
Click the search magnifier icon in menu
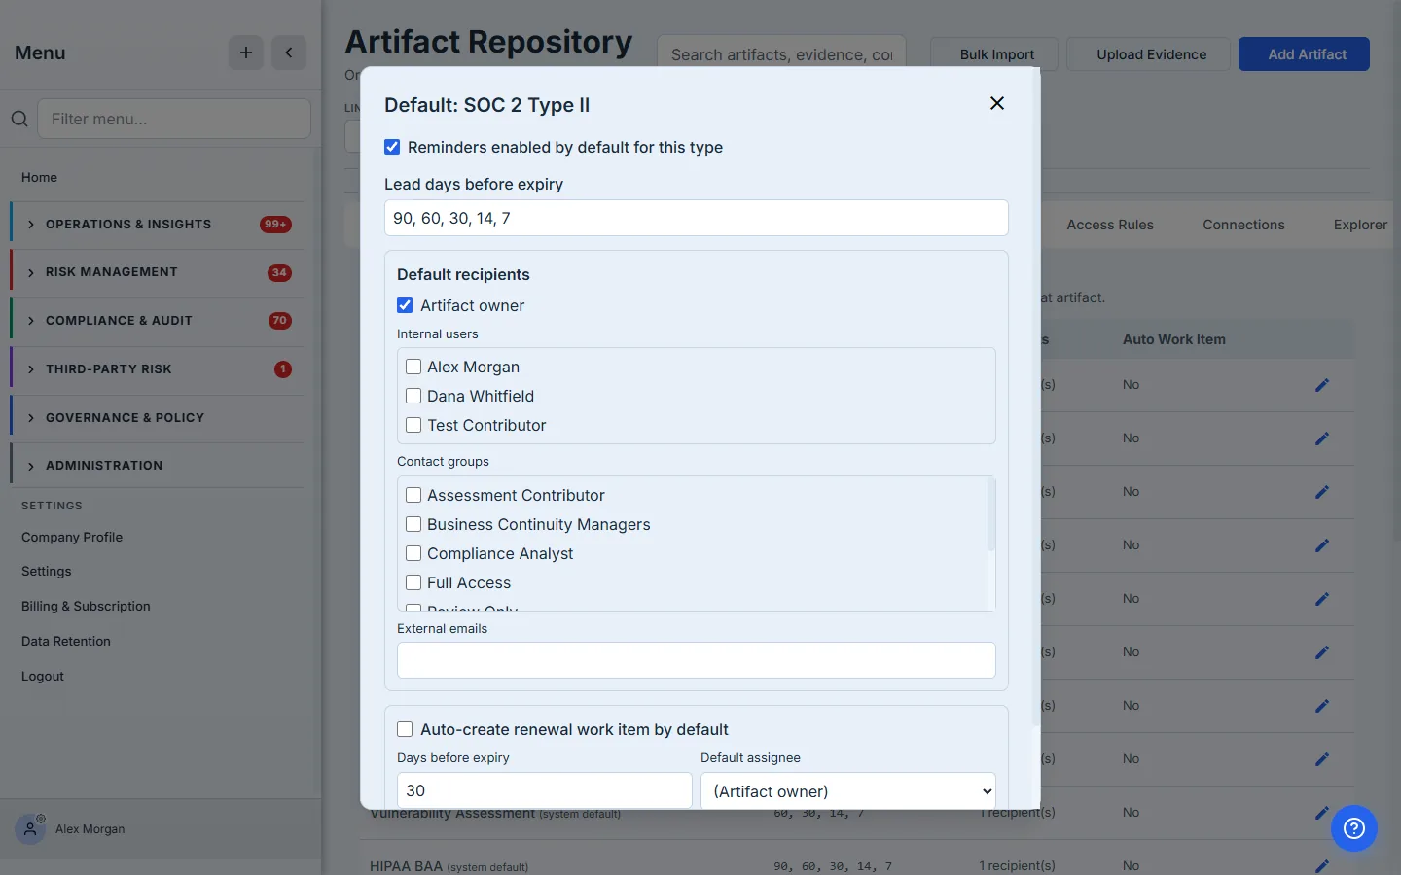(x=19, y=119)
